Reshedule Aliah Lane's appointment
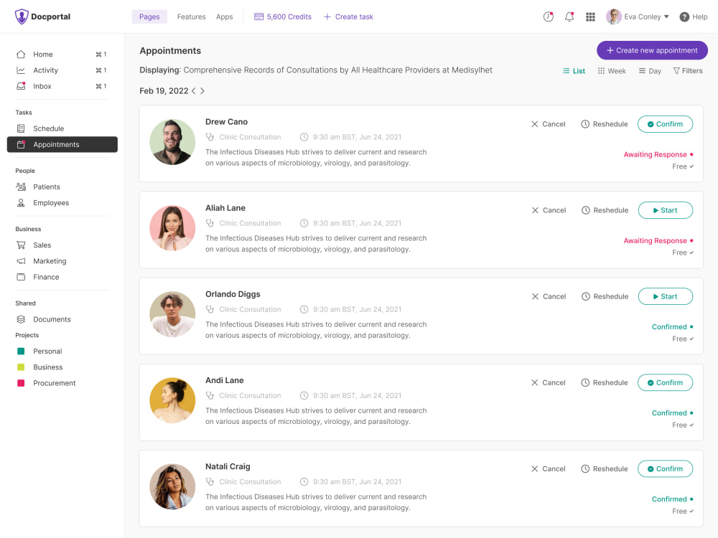 pos(605,210)
